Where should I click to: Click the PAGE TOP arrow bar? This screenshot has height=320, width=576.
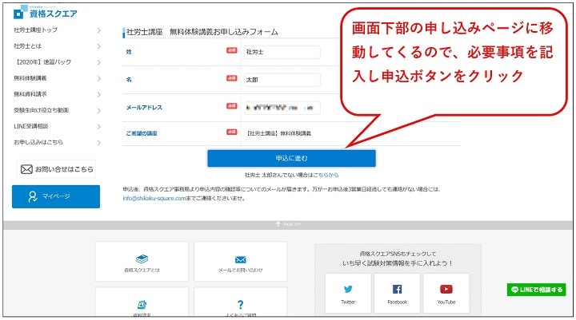coord(288,224)
